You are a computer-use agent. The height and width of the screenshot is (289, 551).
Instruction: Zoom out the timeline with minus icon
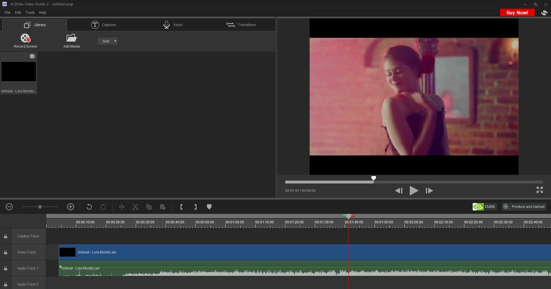click(x=9, y=207)
